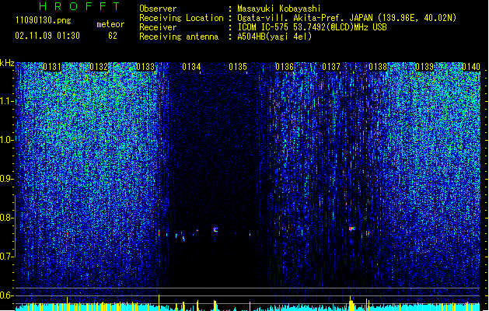Click the 0133 time marker

tap(145, 67)
